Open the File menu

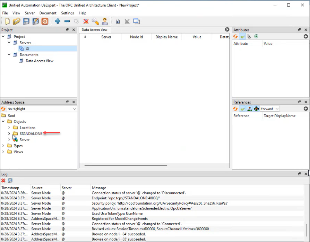pyautogui.click(x=5, y=13)
